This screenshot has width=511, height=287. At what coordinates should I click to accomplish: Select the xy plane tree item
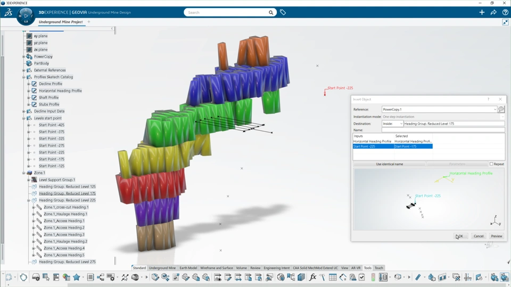[x=41, y=36]
